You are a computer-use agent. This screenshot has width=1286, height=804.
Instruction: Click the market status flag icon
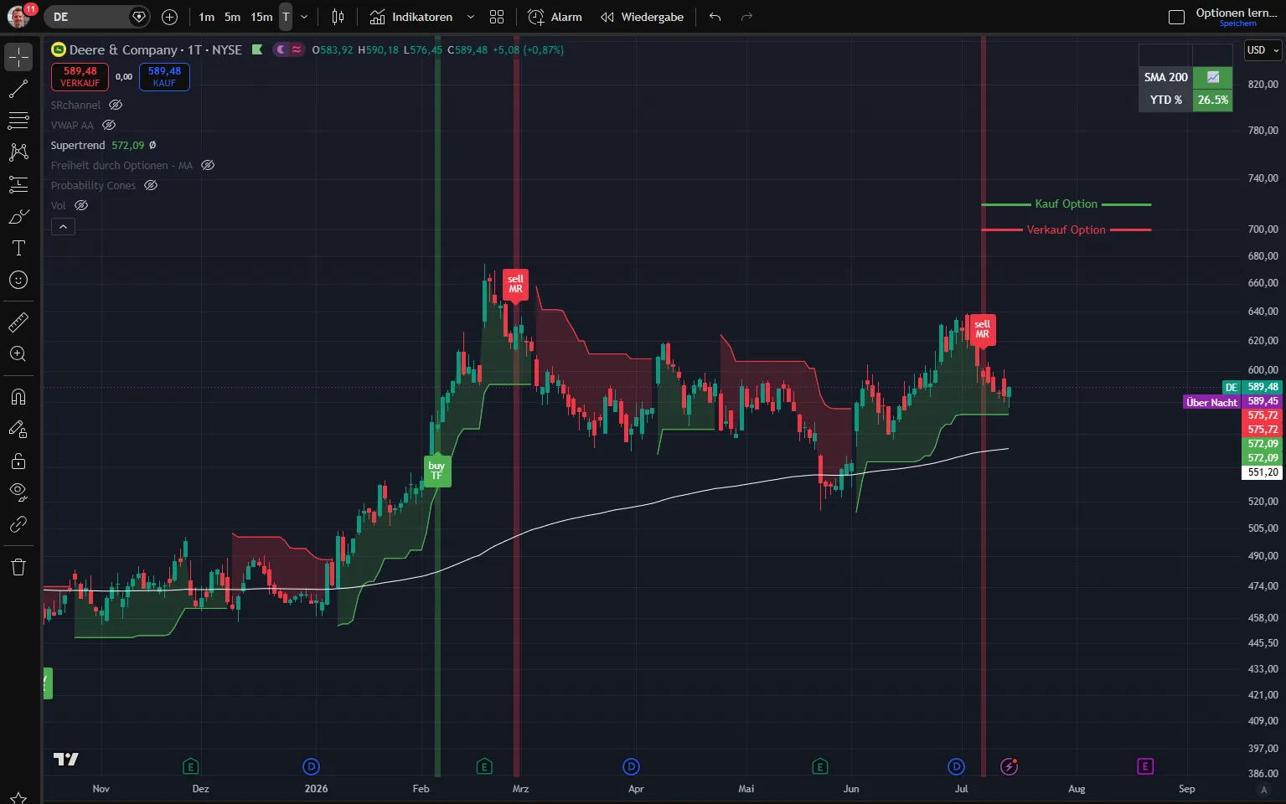pos(257,49)
